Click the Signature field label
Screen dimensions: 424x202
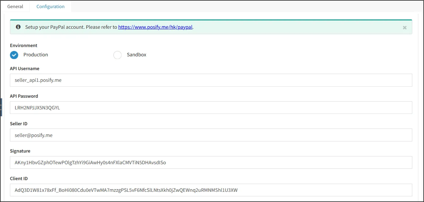coord(20,151)
